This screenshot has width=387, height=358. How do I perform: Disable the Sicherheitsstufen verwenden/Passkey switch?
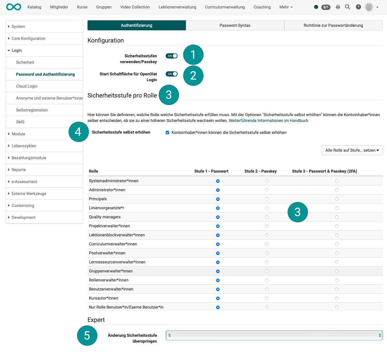pos(171,56)
